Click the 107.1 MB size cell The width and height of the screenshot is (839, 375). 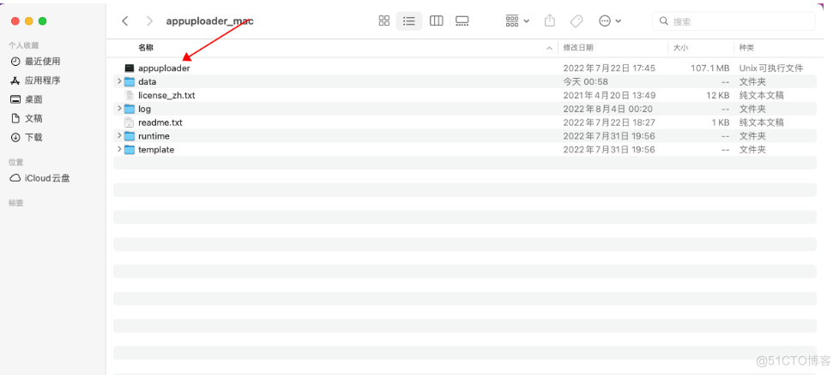[x=710, y=68]
